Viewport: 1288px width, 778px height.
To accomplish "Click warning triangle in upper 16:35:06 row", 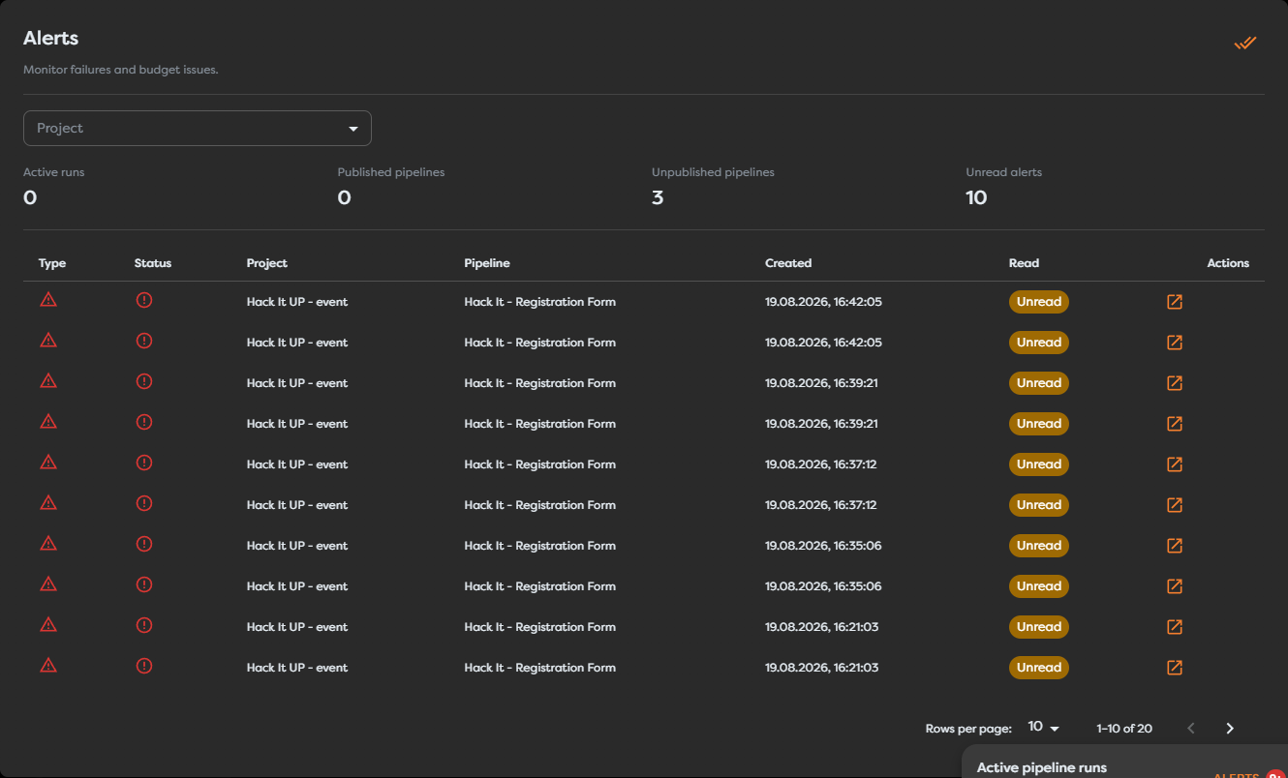I will click(48, 544).
